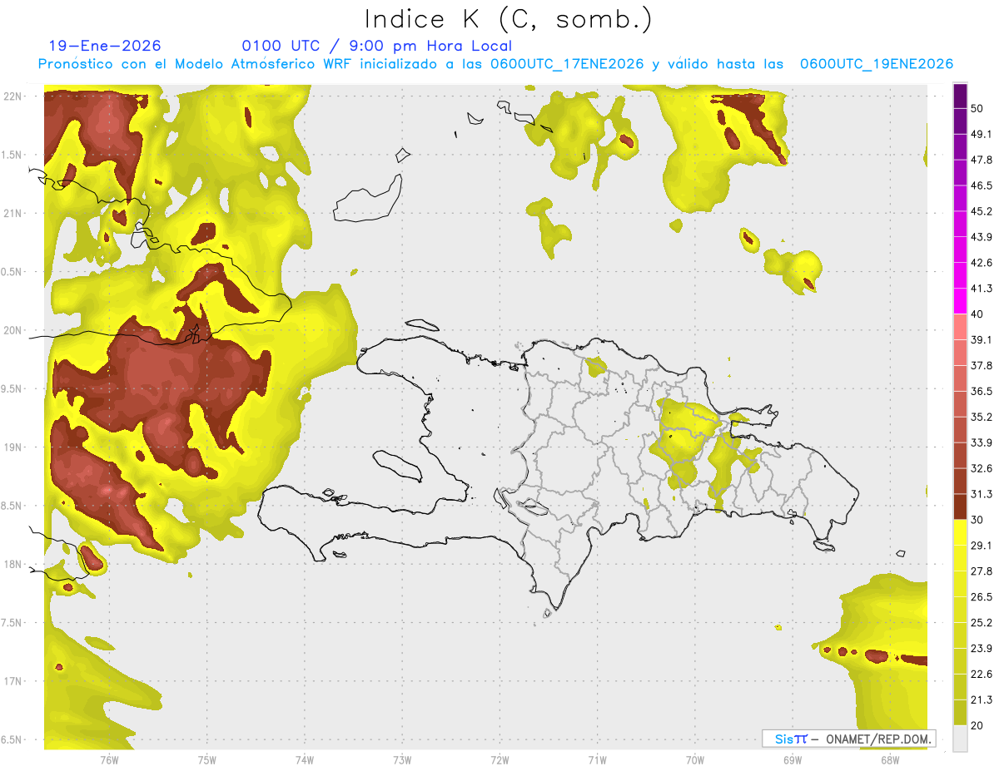Click the color scale value '27.8'
The height and width of the screenshot is (771, 999).
click(982, 571)
